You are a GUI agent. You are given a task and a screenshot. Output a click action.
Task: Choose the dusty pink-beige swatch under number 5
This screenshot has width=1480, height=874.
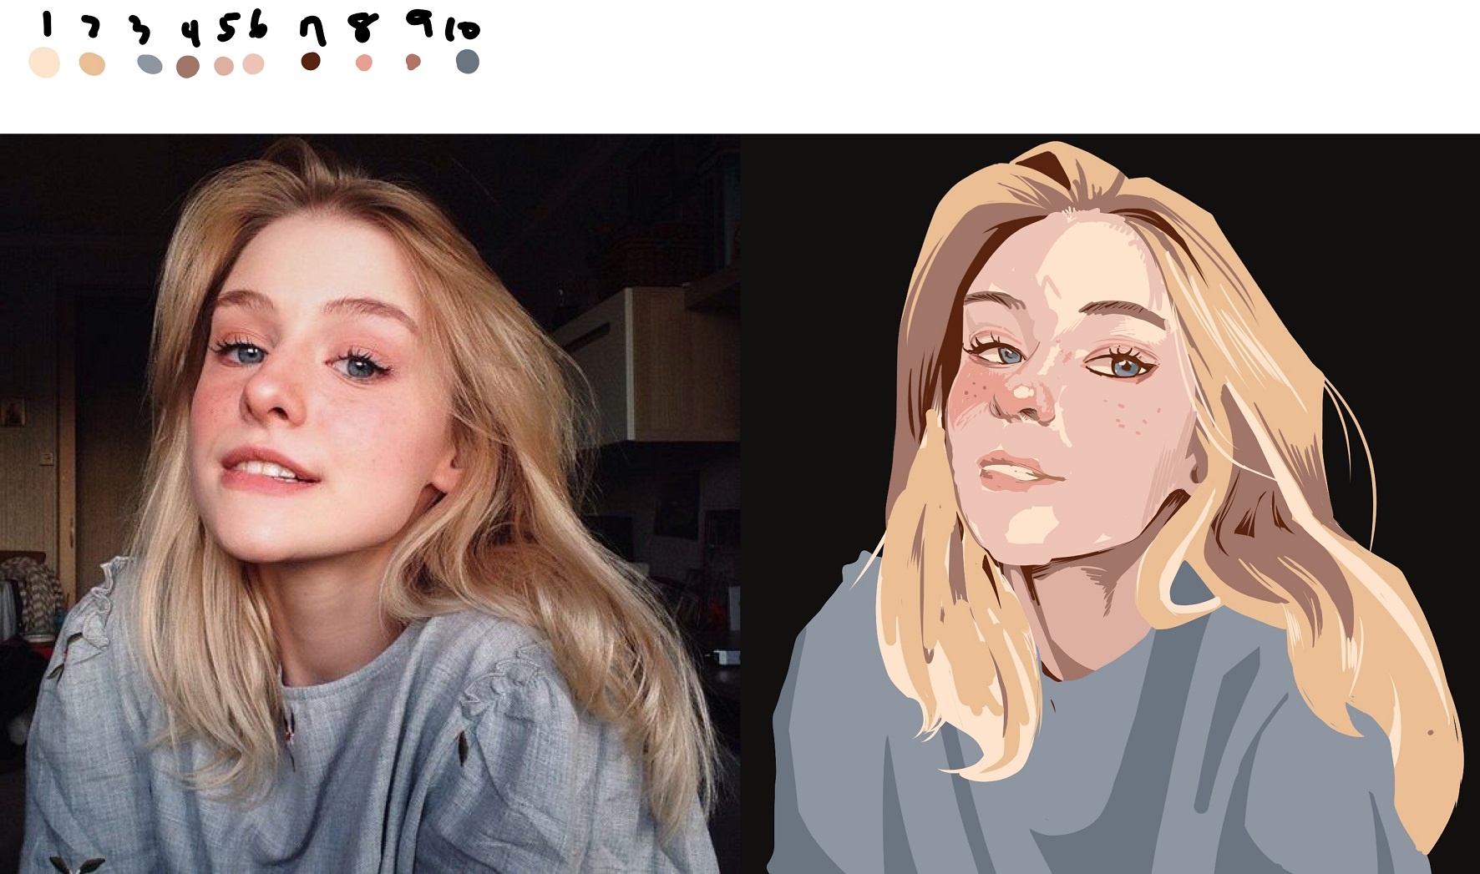pyautogui.click(x=224, y=66)
